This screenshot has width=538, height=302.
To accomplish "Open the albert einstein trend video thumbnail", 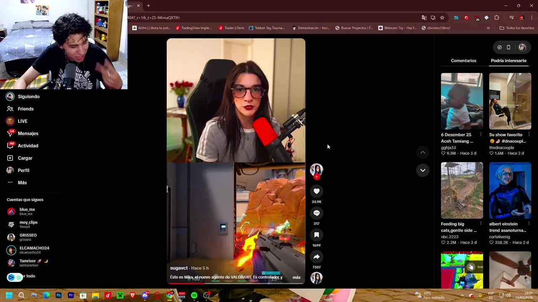I will tap(510, 190).
